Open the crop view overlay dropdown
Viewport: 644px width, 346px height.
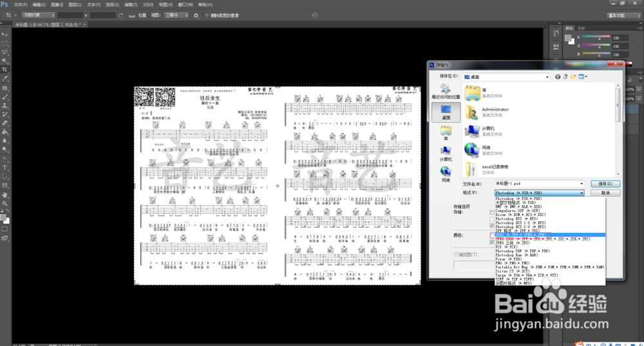pyautogui.click(x=176, y=15)
